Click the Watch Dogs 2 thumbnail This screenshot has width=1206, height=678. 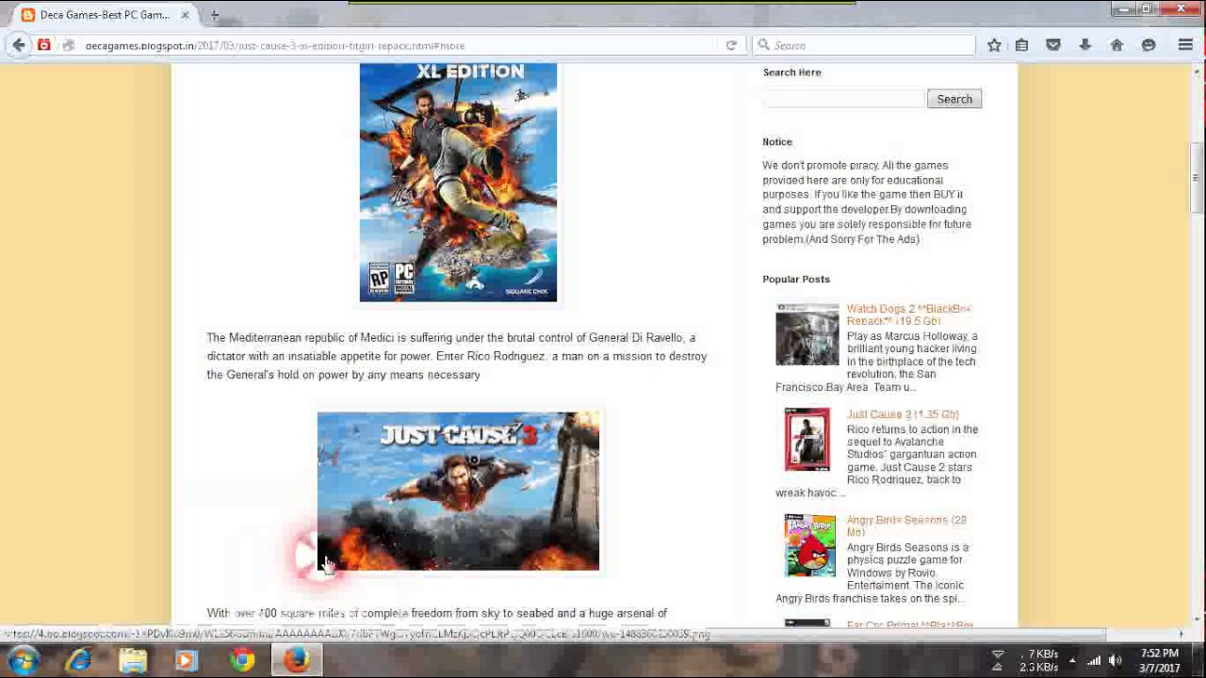[807, 334]
